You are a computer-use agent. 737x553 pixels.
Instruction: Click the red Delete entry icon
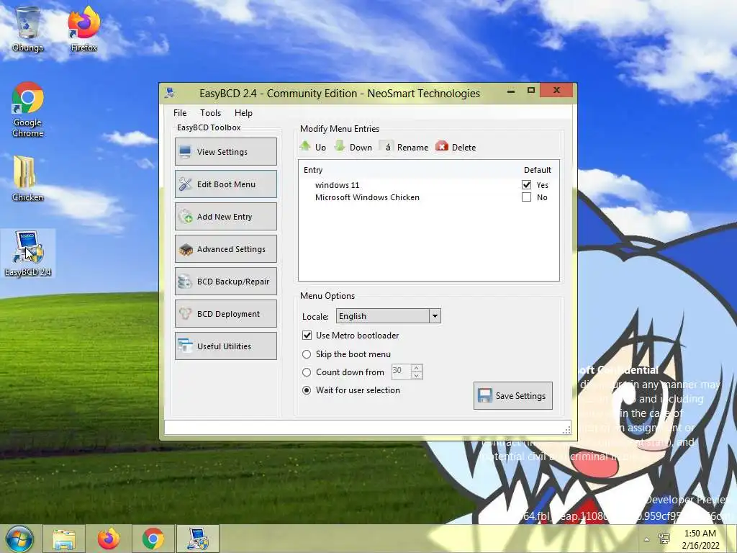pos(442,146)
